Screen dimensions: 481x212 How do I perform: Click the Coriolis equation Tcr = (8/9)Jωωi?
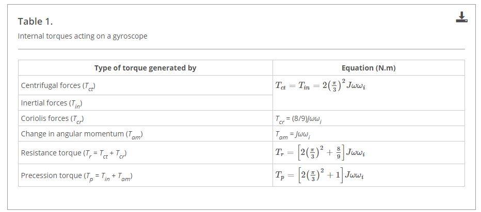[299, 119]
